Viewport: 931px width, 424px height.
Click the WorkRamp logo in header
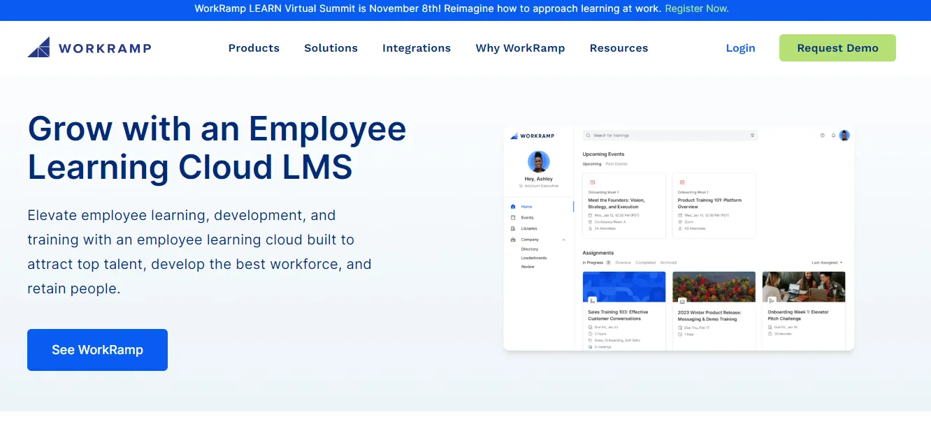click(89, 47)
